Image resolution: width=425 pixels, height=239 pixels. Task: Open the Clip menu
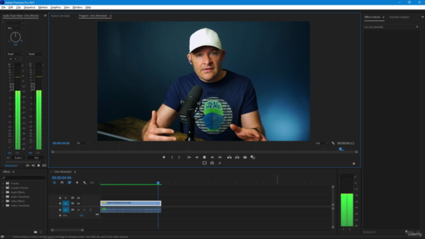pyautogui.click(x=19, y=7)
